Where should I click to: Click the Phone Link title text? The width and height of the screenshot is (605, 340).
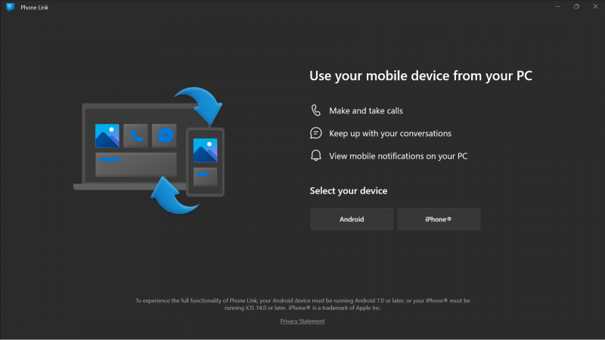(34, 8)
